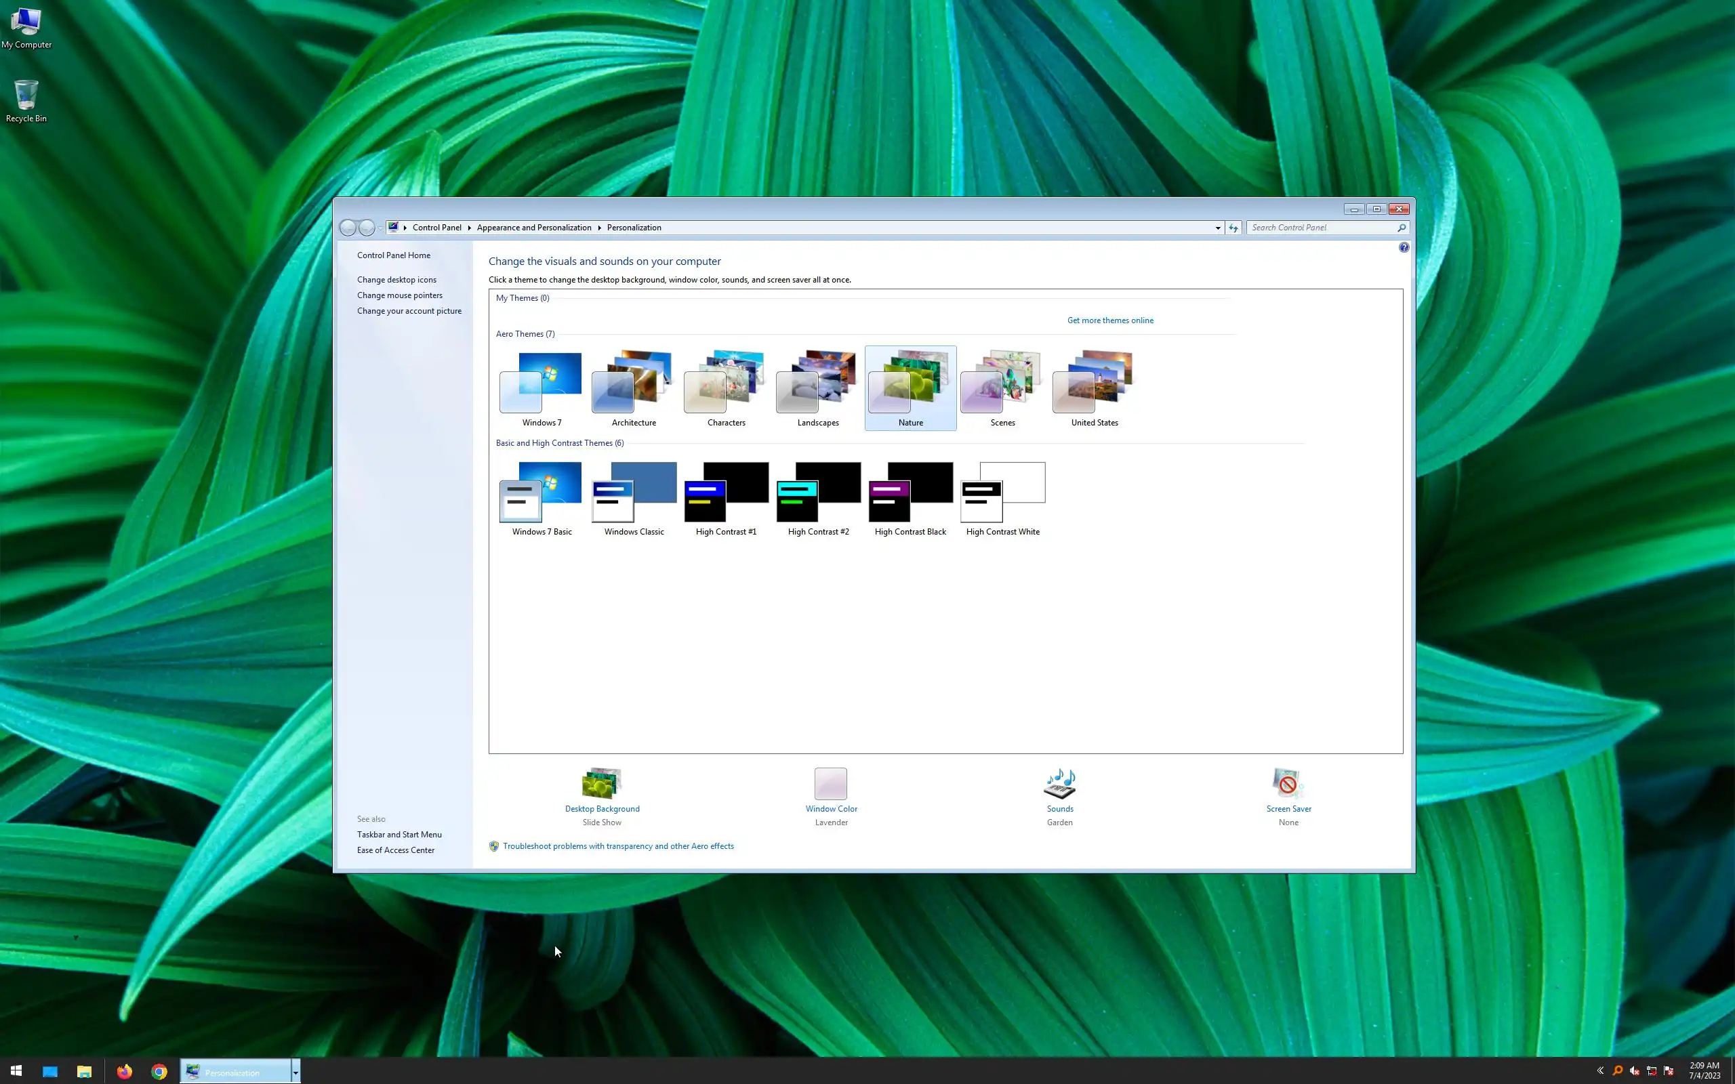Open Change mouse pointers link
This screenshot has height=1084, width=1735.
(399, 295)
